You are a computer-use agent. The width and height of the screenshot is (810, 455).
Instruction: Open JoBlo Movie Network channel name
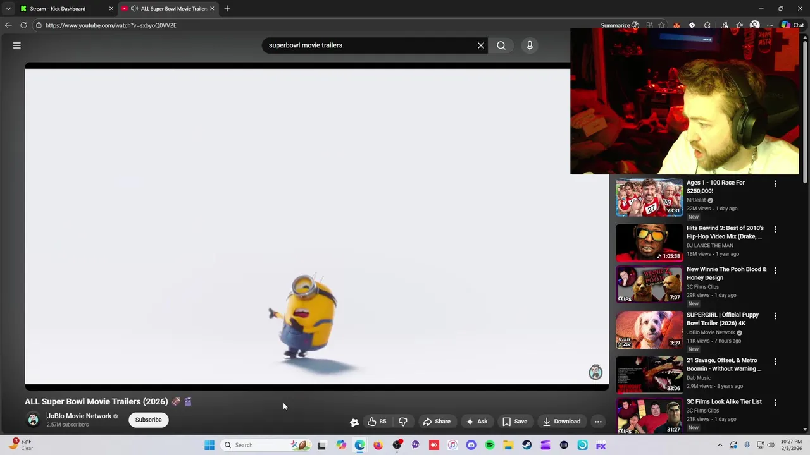79,416
